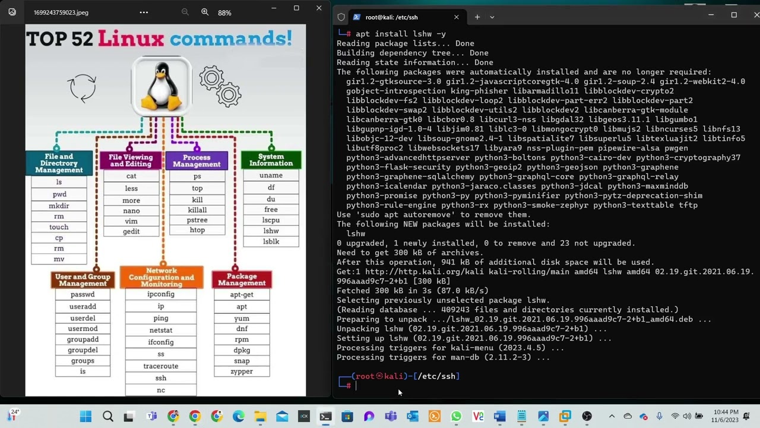Open the Windows Start menu

tap(85, 416)
